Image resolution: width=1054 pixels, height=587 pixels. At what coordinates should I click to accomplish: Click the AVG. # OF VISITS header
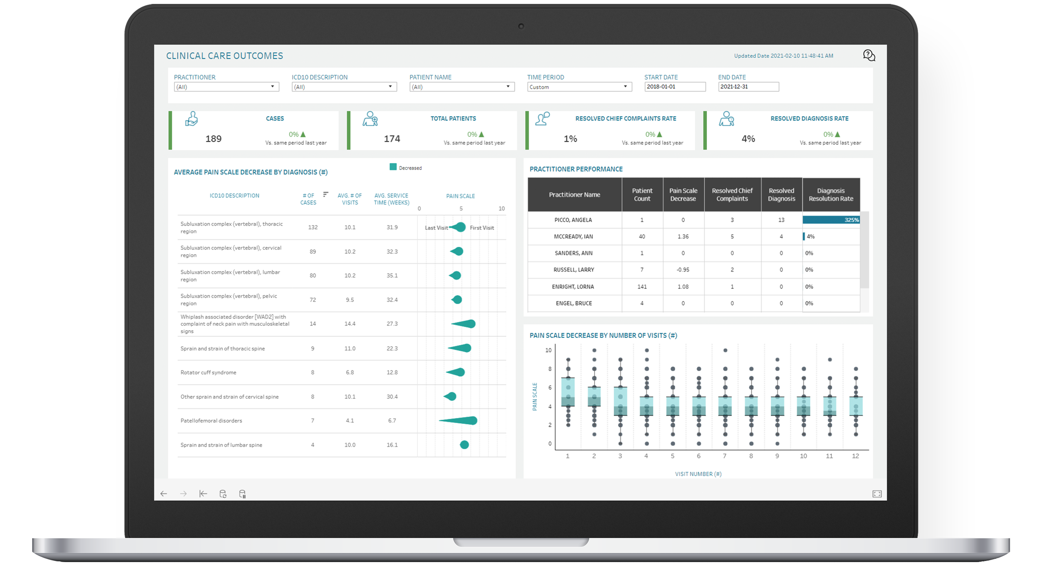click(x=350, y=199)
